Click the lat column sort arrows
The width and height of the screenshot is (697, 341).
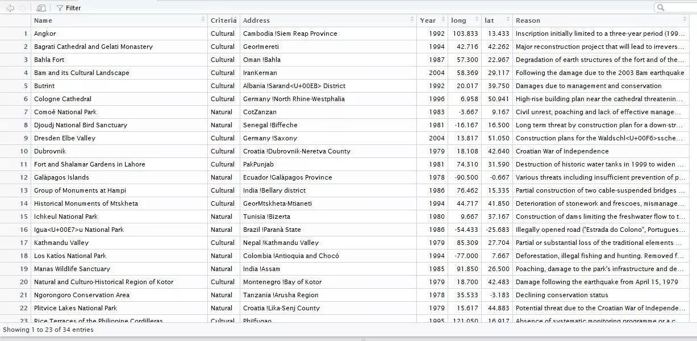pos(508,20)
